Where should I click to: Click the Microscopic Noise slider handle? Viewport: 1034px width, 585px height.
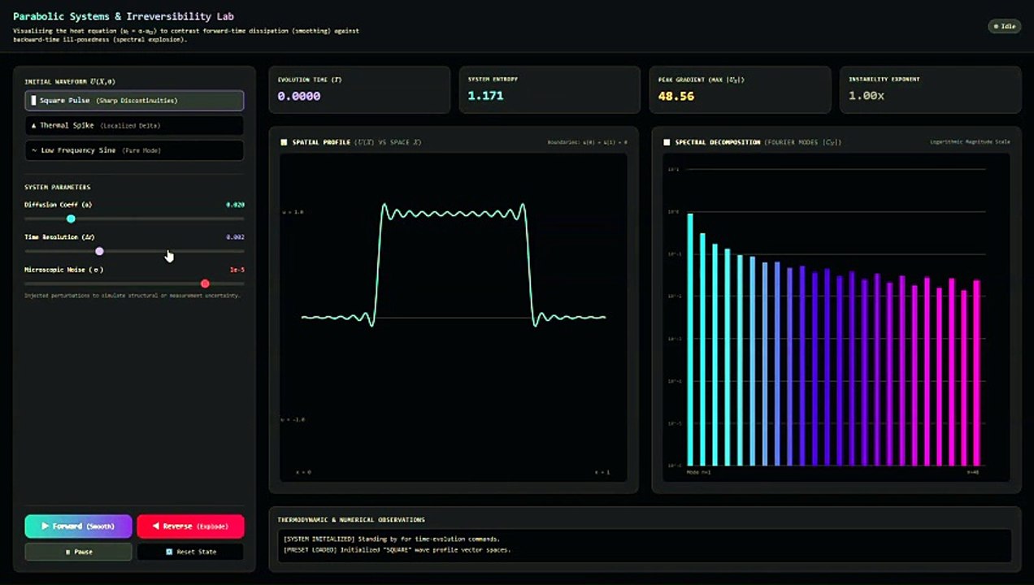pos(205,284)
